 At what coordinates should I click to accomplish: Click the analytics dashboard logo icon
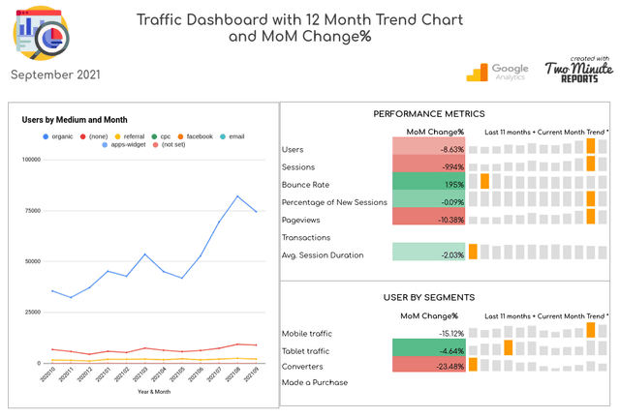click(x=41, y=33)
